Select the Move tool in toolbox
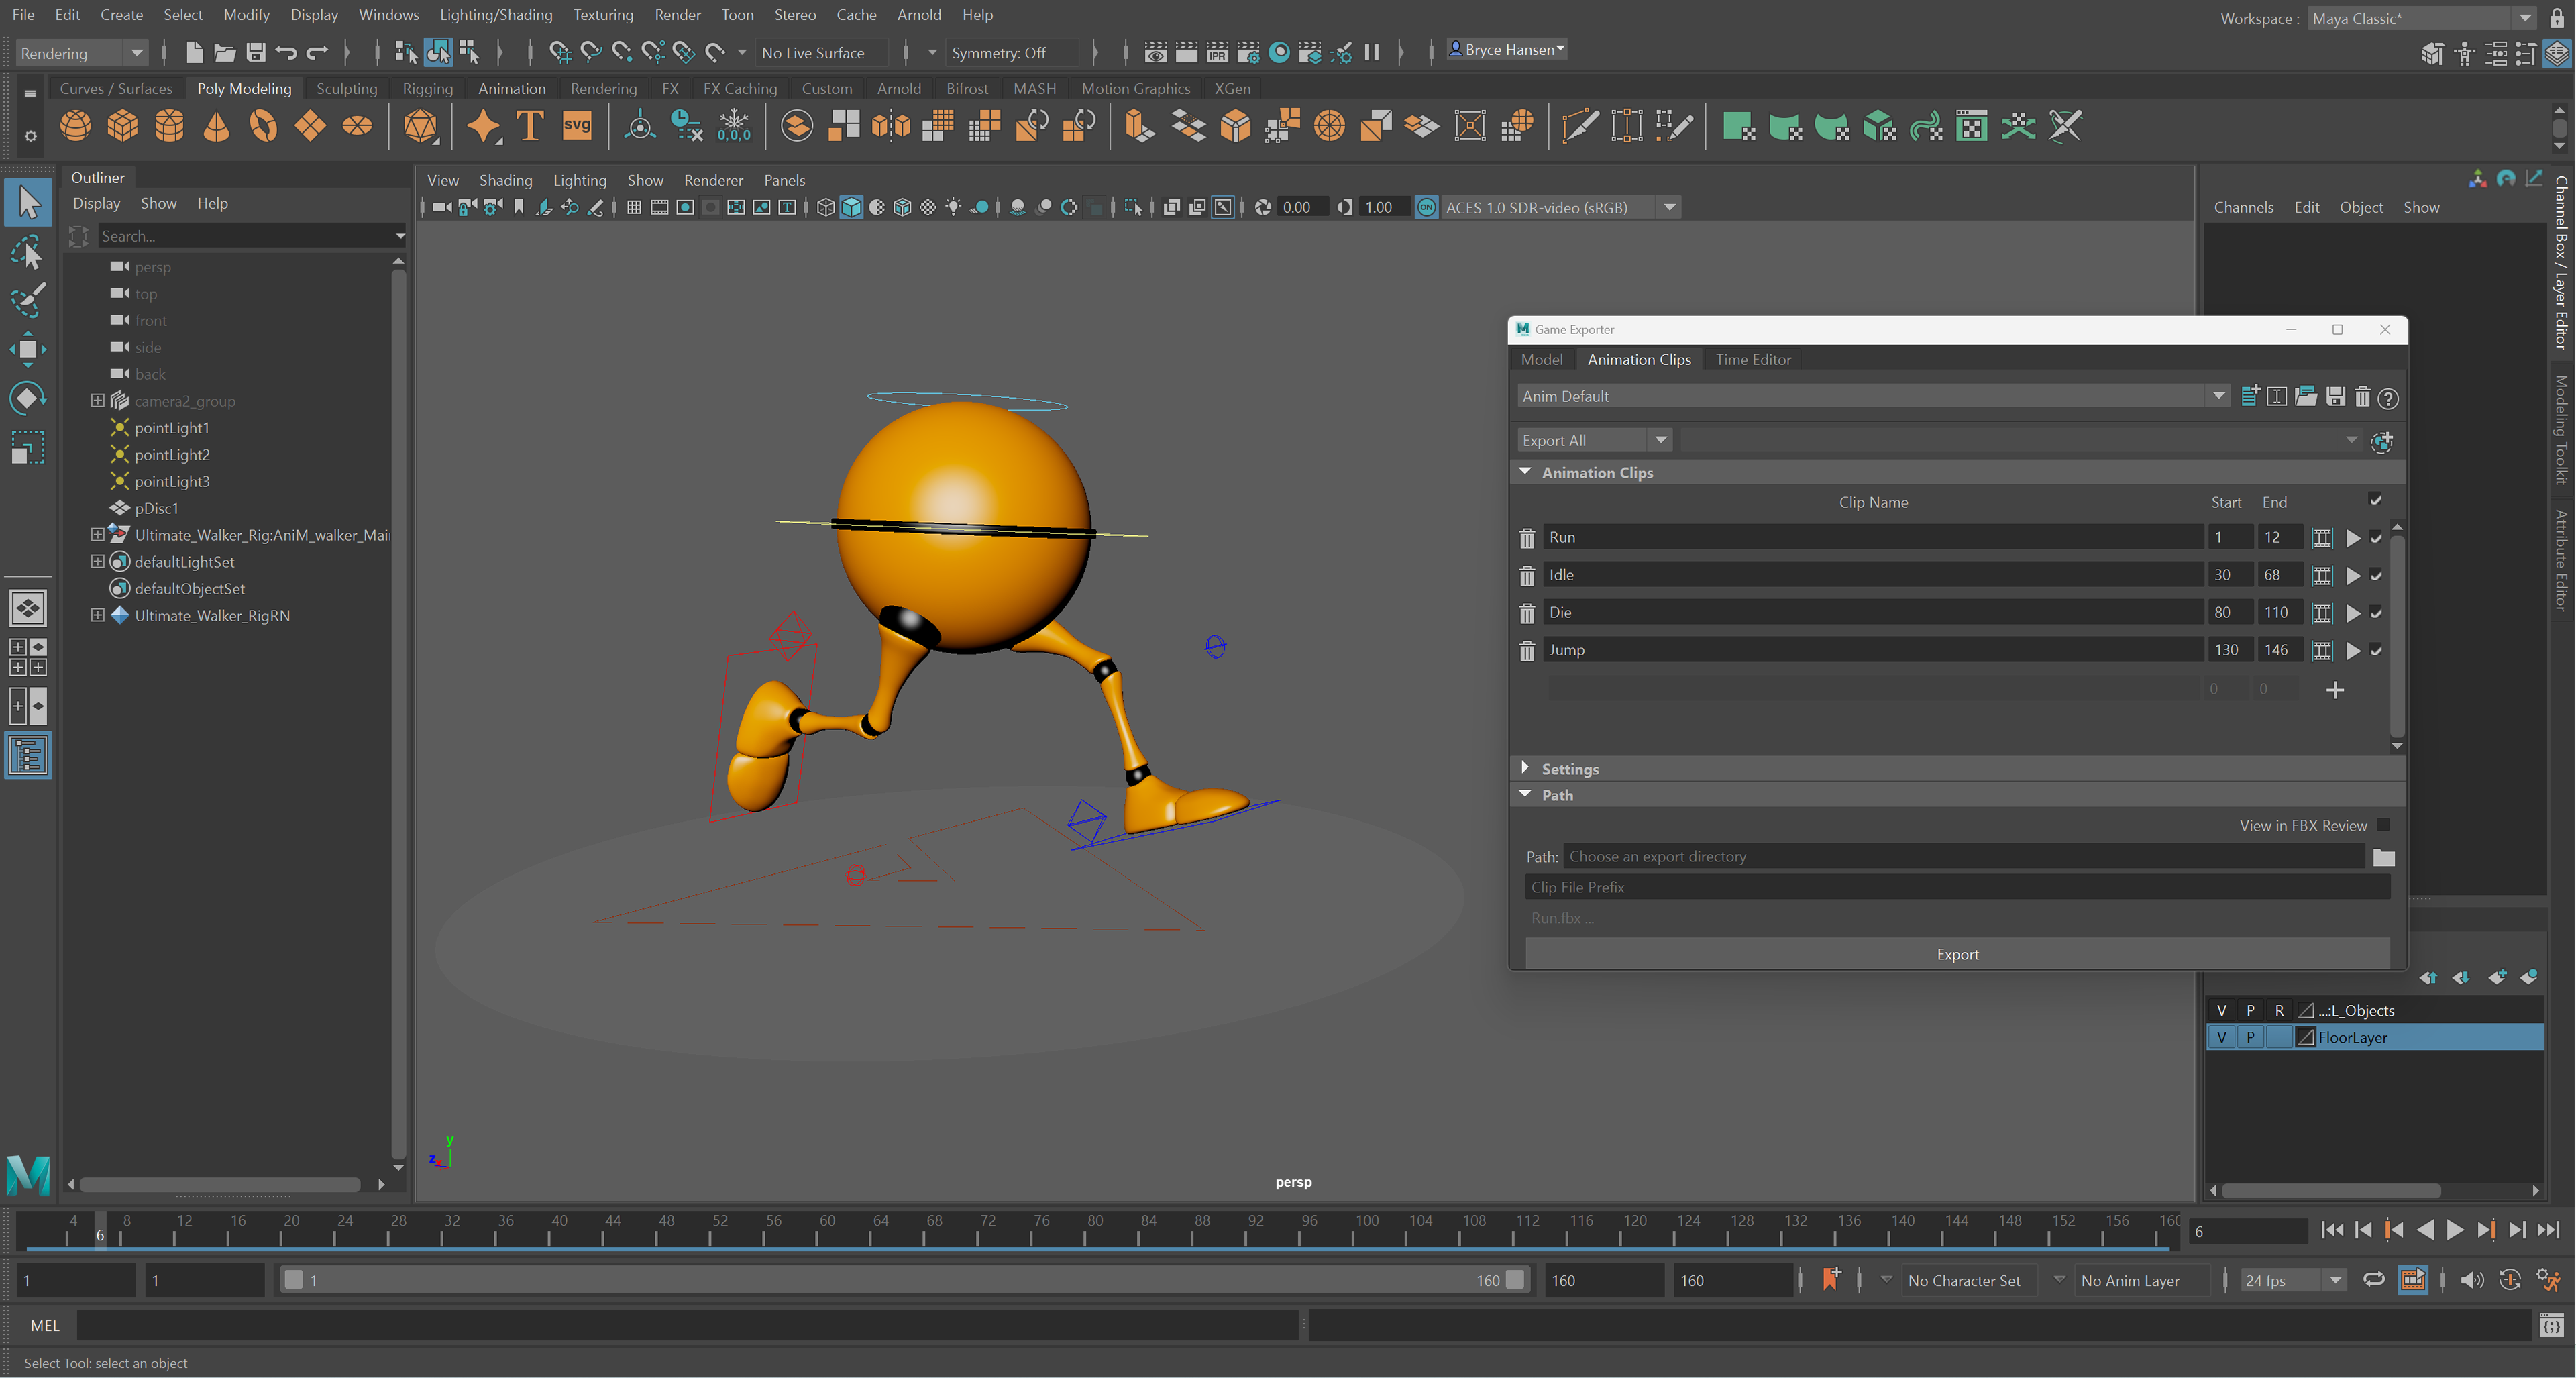 coord(27,349)
